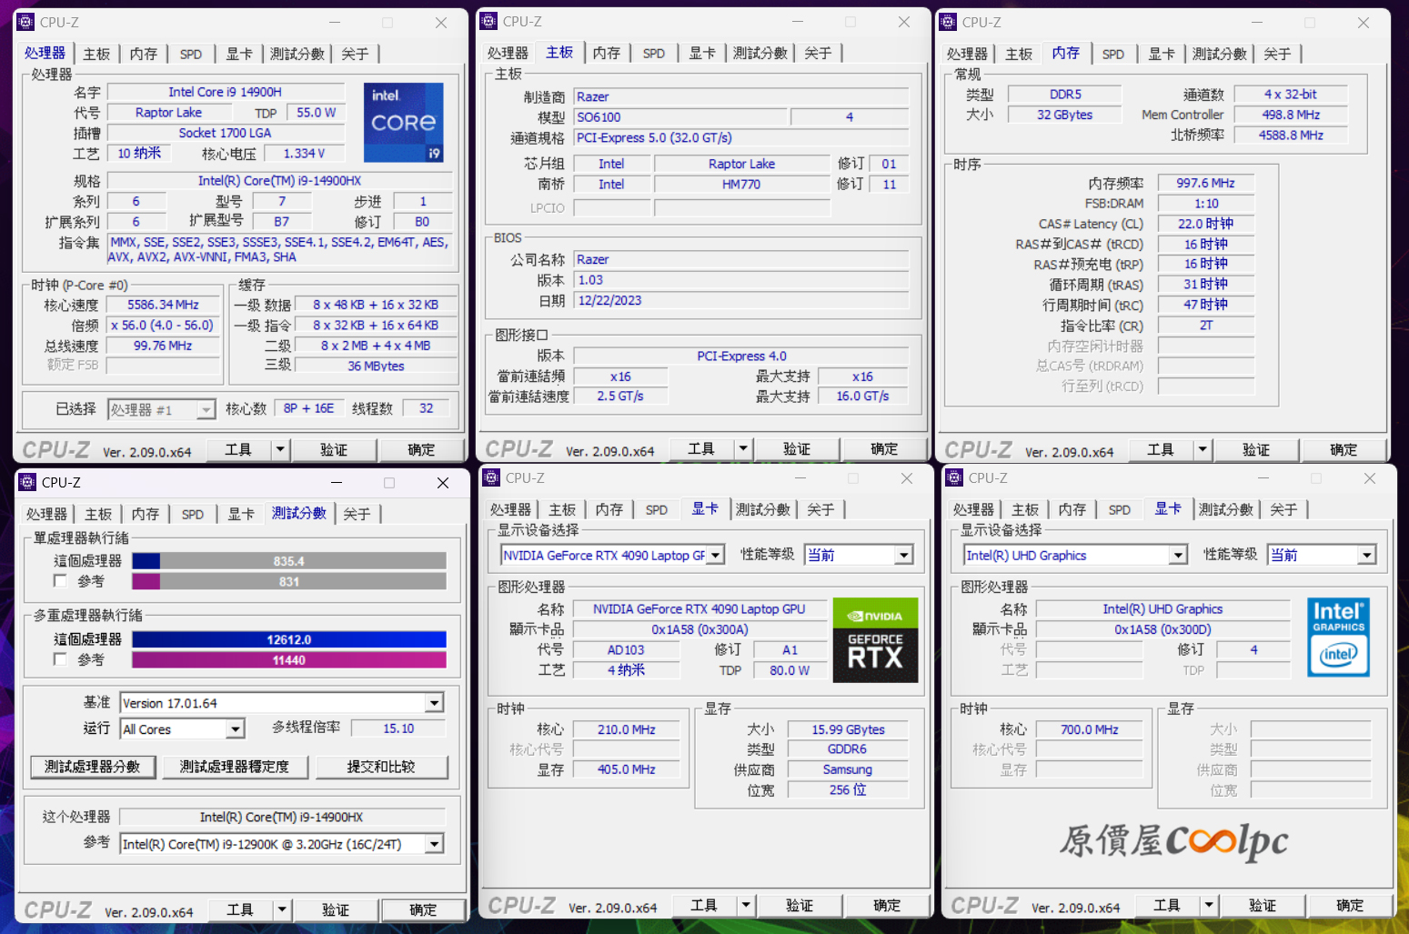Click CPU-Z title icon in NVIDIA graphics window
The image size is (1409, 934).
(x=492, y=477)
